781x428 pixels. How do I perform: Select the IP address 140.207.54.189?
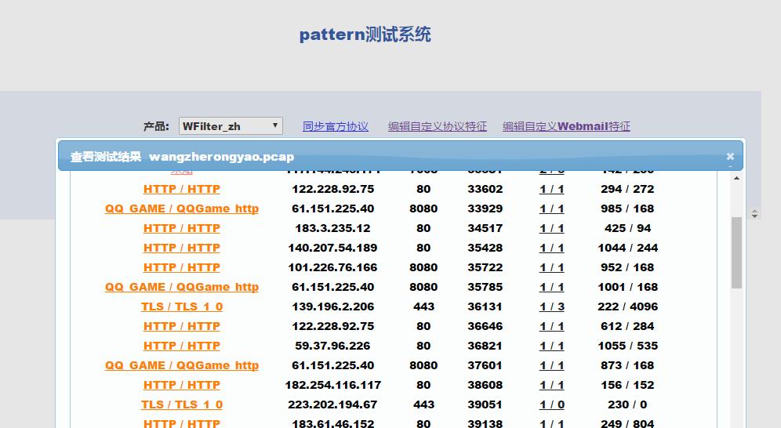332,248
